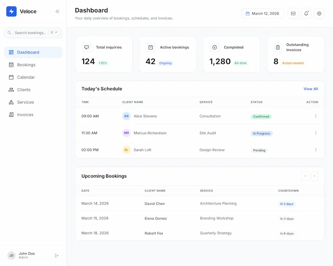This screenshot has height=266, width=333.
Task: Click the JD user avatar
Action: 12,256
